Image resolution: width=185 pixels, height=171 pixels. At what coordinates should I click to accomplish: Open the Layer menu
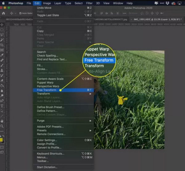[x=58, y=3]
